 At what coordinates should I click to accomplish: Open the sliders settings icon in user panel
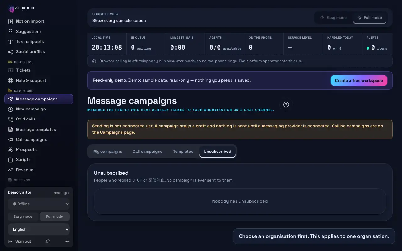pyautogui.click(x=67, y=241)
